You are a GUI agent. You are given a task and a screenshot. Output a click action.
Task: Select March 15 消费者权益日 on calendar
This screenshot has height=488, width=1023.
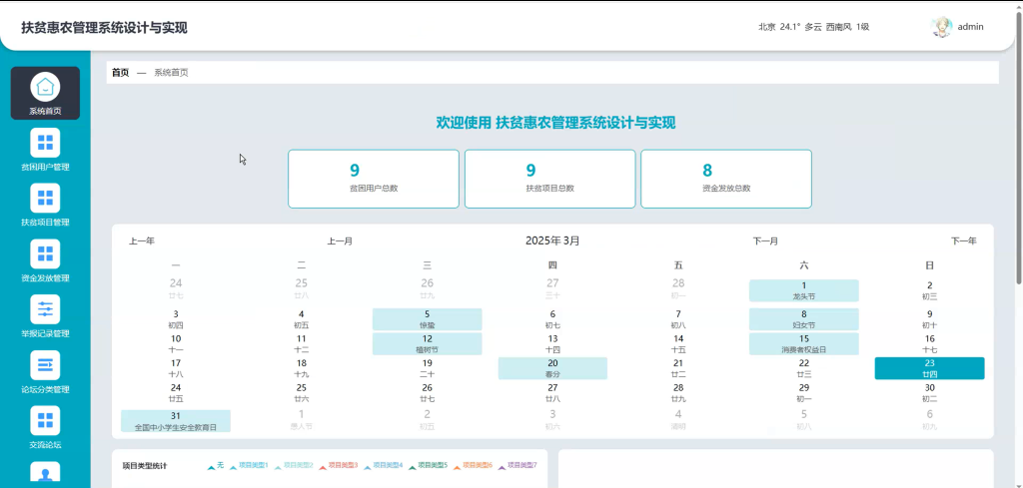click(x=804, y=344)
